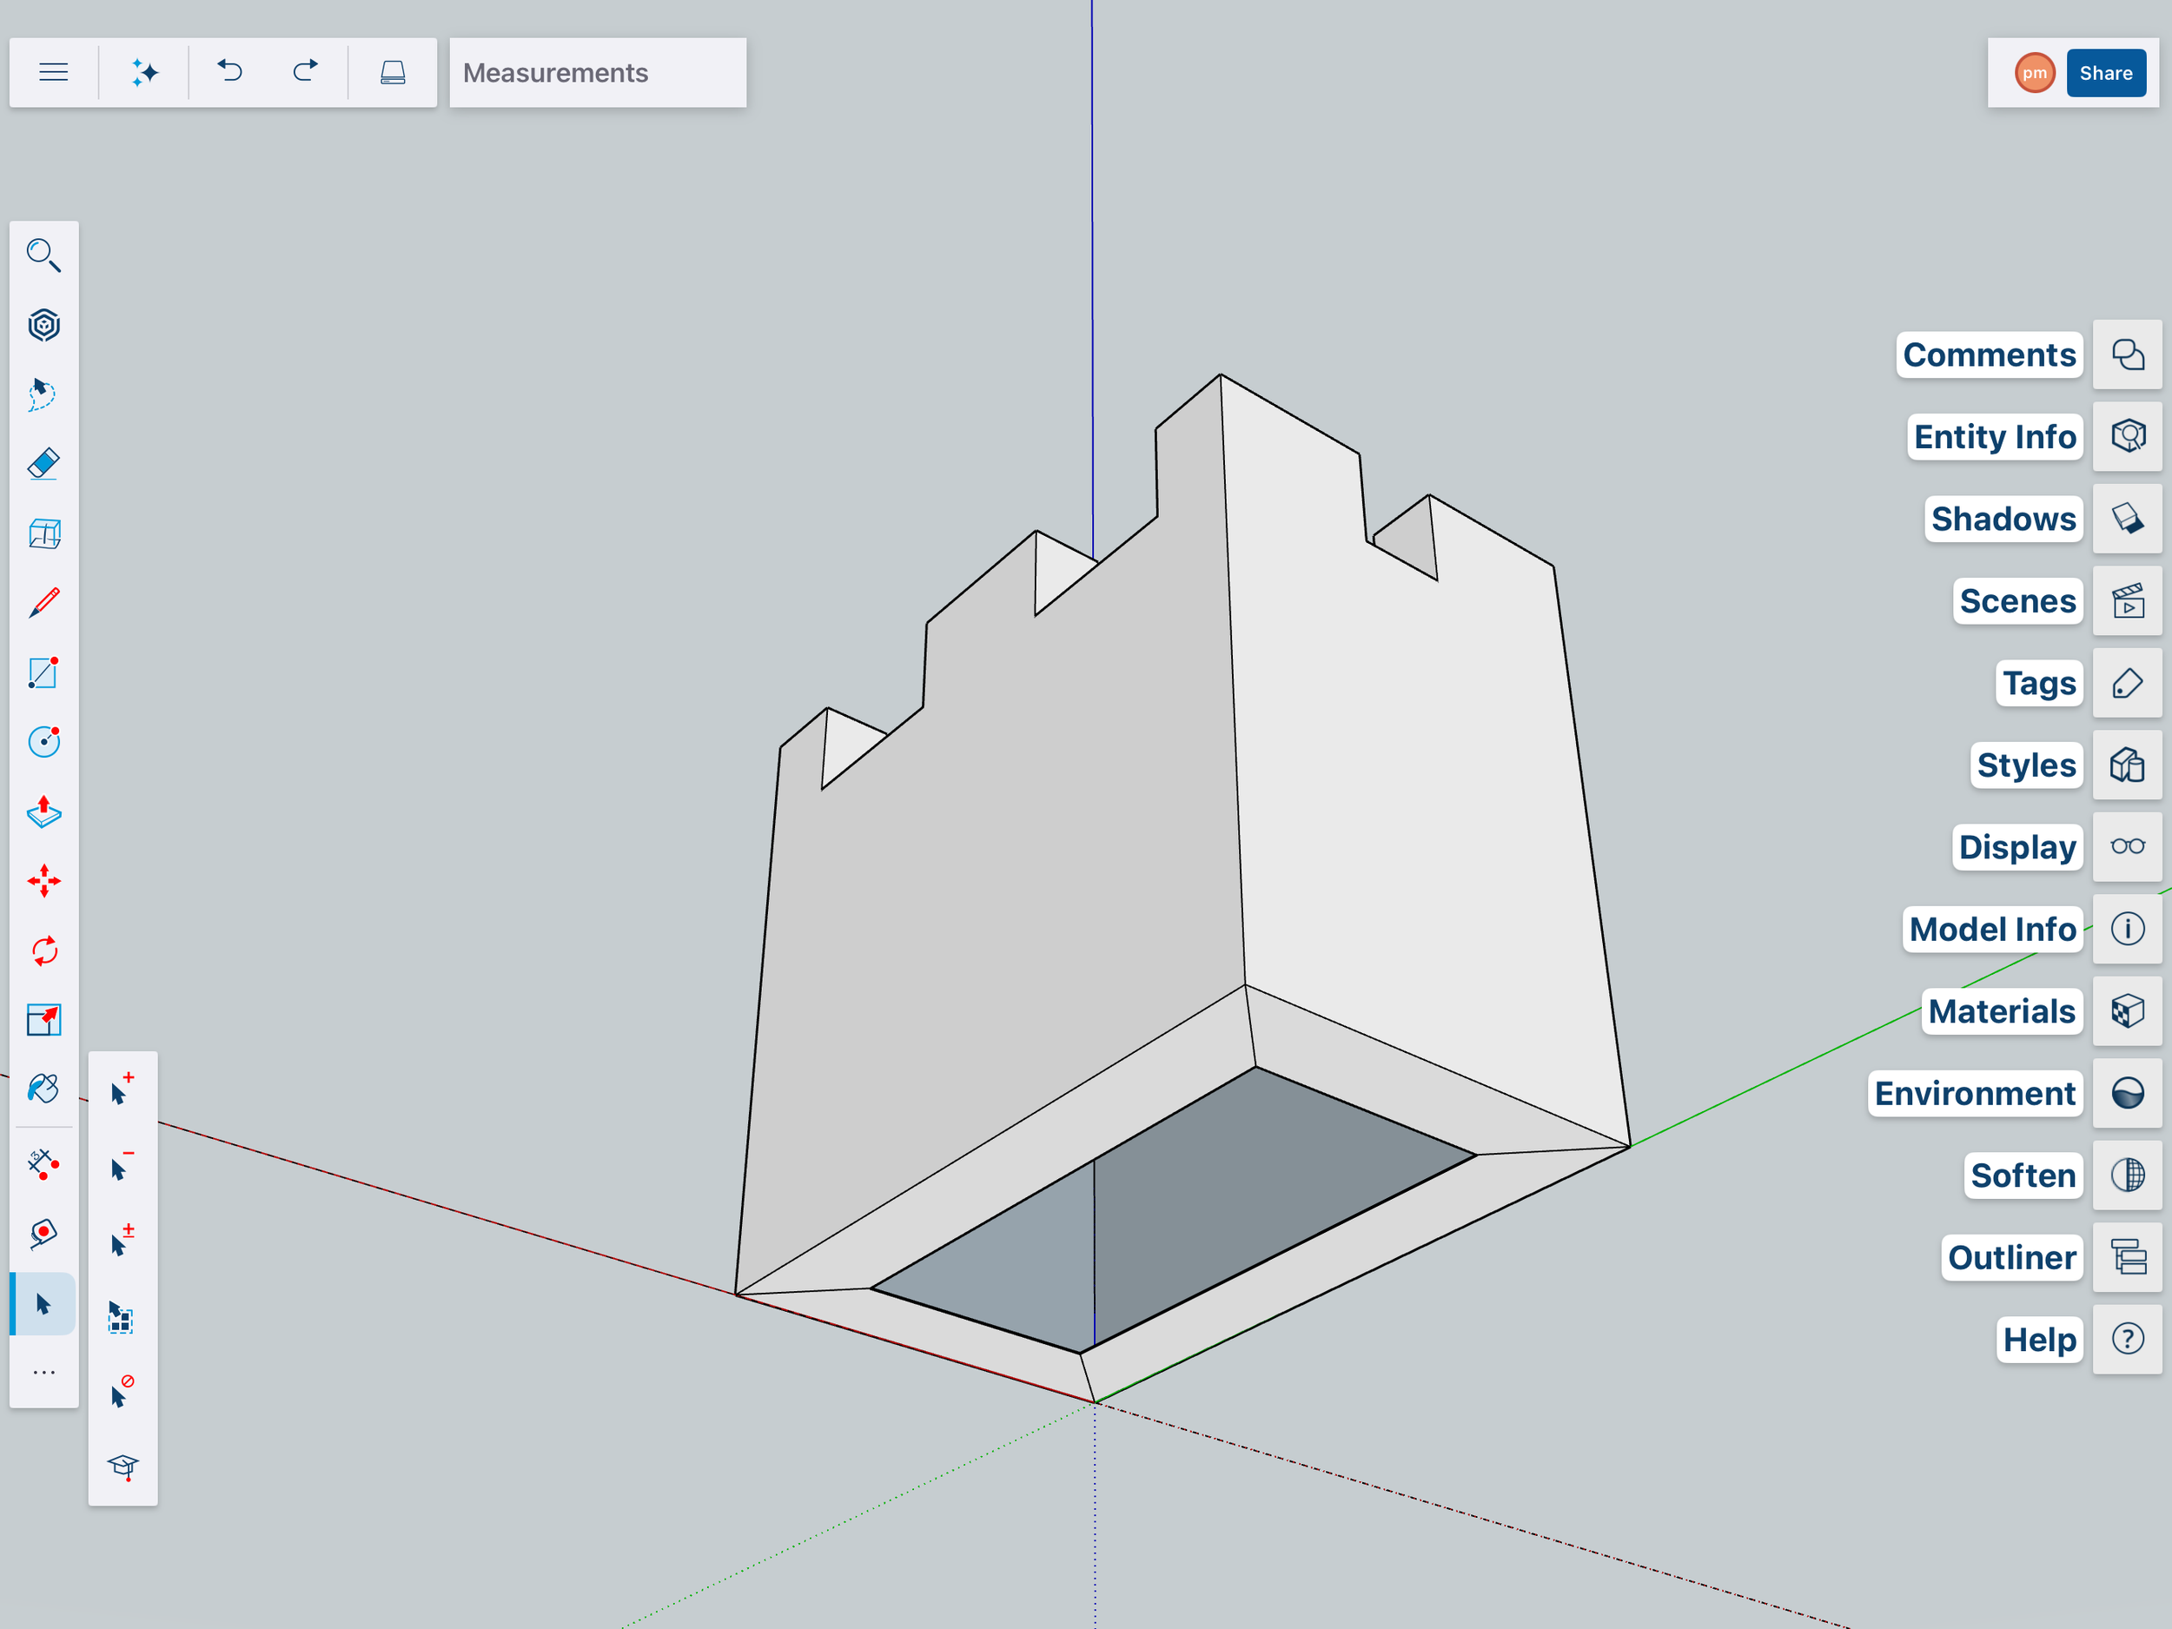Select the Push/Pull tool

[44, 812]
